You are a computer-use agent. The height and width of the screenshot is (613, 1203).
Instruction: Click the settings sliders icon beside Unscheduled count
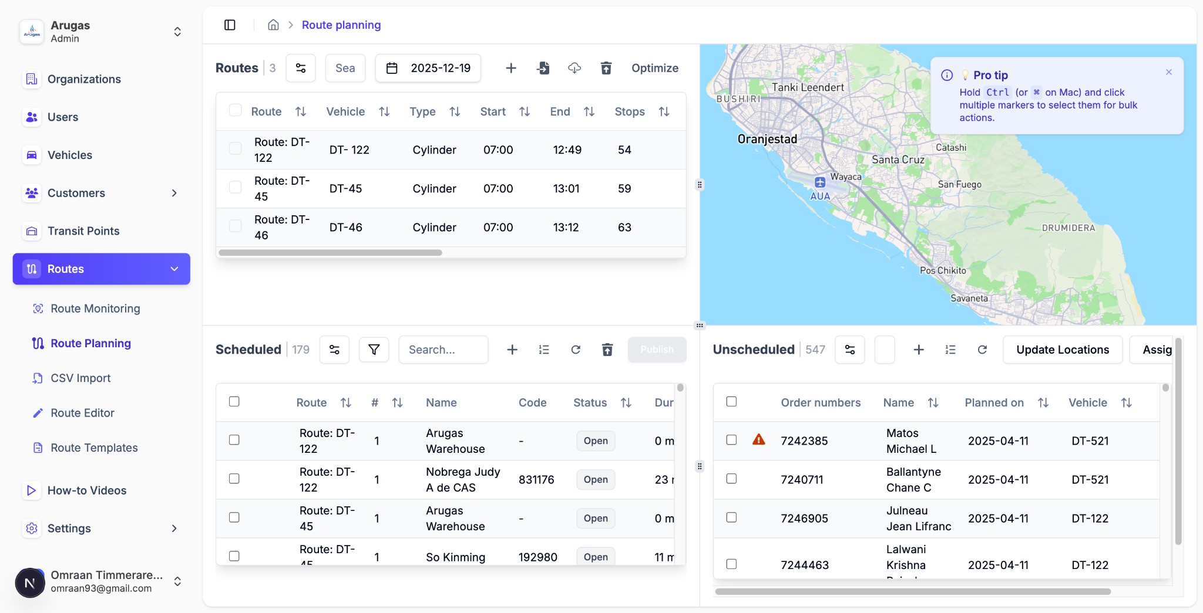849,349
